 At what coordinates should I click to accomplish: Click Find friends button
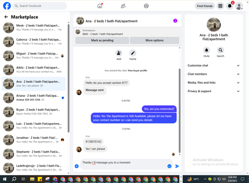[205, 6]
